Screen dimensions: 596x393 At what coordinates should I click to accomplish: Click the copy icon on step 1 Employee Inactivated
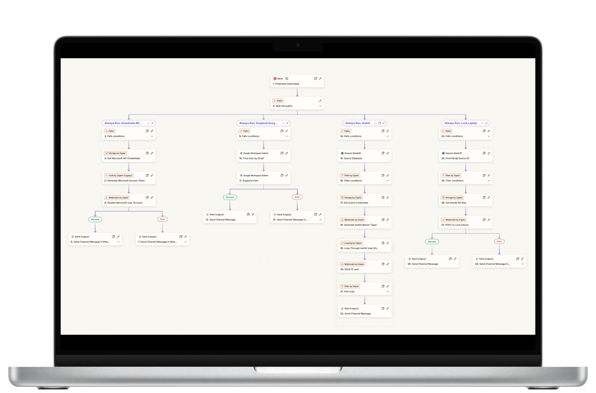tap(316, 79)
